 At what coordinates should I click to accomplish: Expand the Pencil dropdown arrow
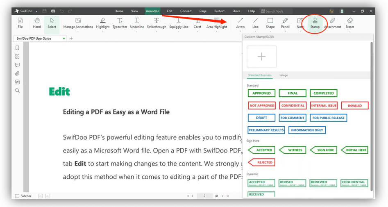pos(285,31)
